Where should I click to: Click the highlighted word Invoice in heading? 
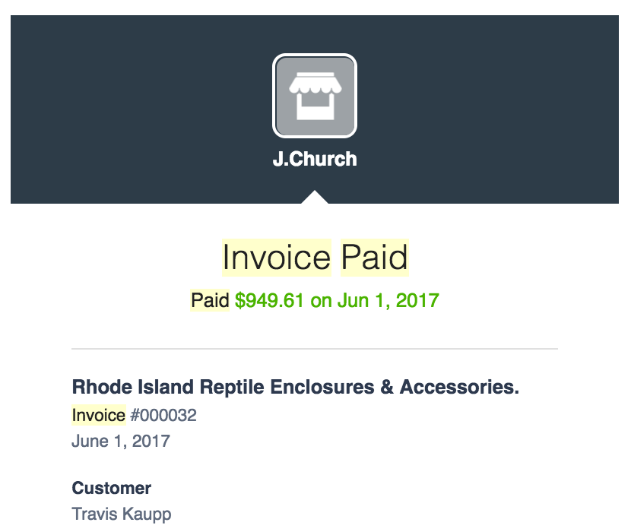tap(277, 258)
